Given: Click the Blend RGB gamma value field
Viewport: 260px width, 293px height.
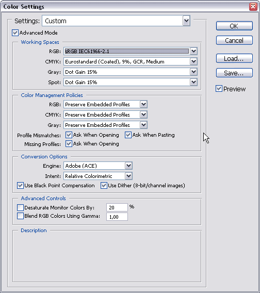Looking at the screenshot, I should click(117, 217).
